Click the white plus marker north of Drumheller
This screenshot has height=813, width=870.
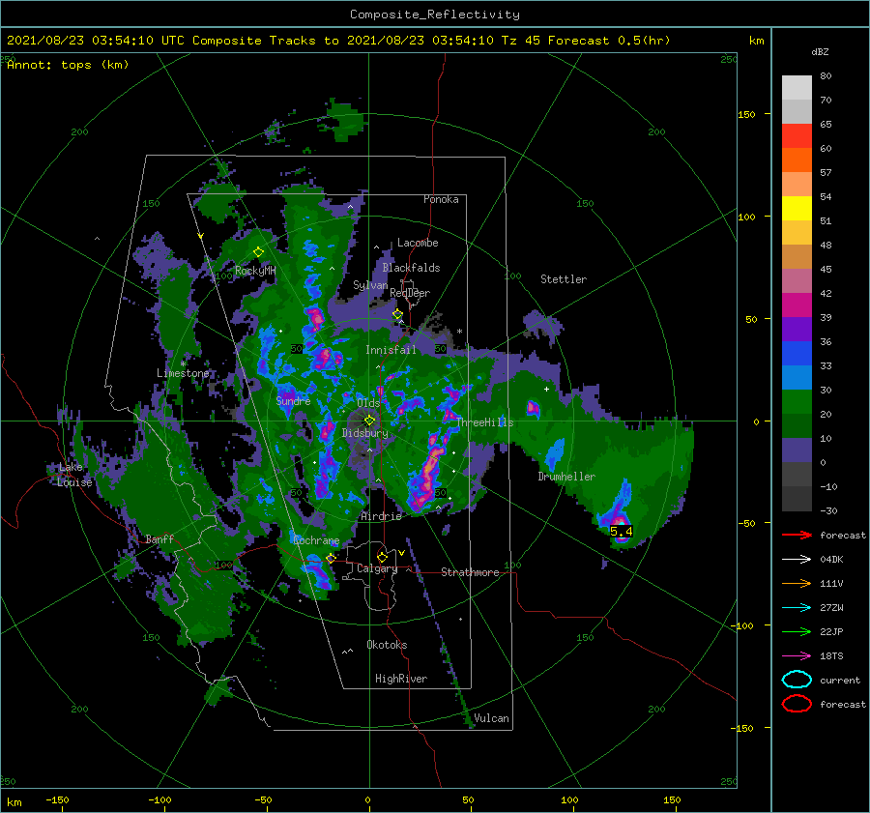[x=546, y=389]
